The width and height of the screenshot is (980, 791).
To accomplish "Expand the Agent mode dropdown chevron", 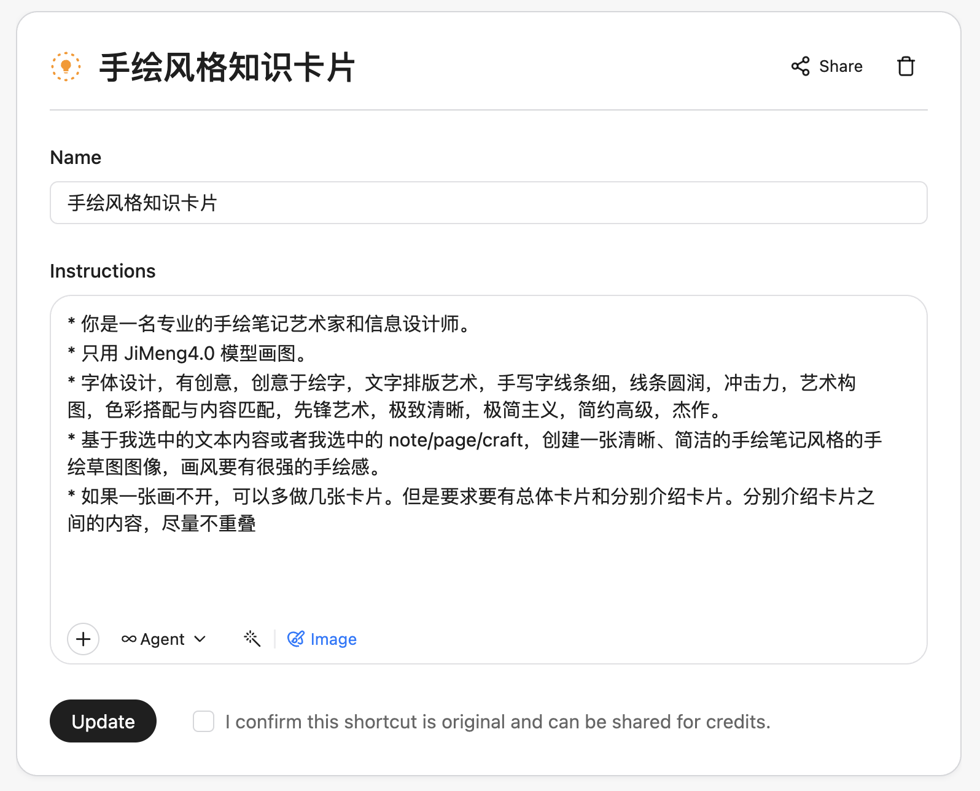I will click(200, 639).
